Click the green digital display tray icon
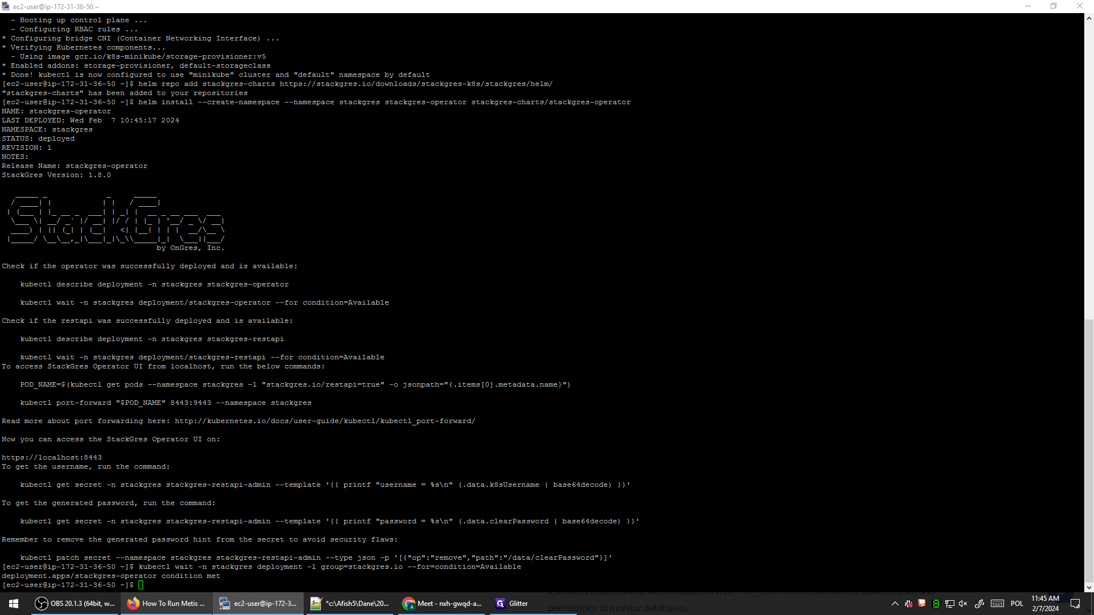This screenshot has height=615, width=1094. (936, 604)
